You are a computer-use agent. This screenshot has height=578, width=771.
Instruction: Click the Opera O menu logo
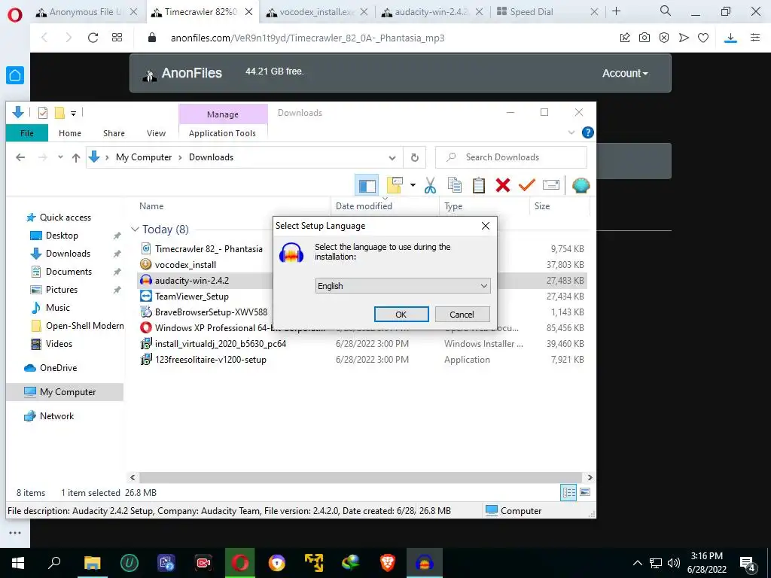(x=15, y=15)
